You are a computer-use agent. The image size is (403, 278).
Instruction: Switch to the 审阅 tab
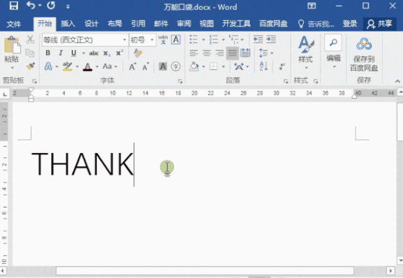(x=184, y=24)
